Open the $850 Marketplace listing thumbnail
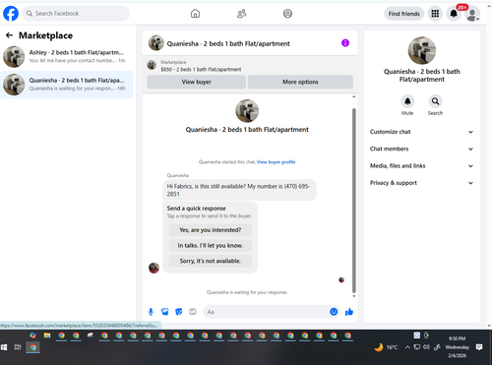Screen dimensions: 492x365 coord(152,65)
